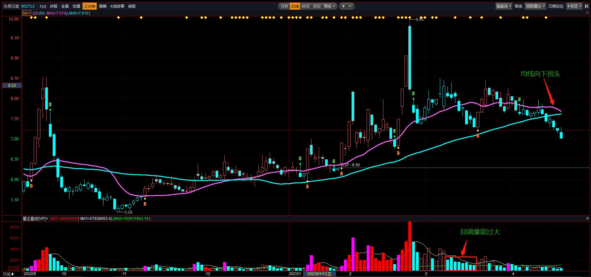The width and height of the screenshot is (591, 277).
Task: Open the MA indicator dropdown
Action: coord(27,13)
